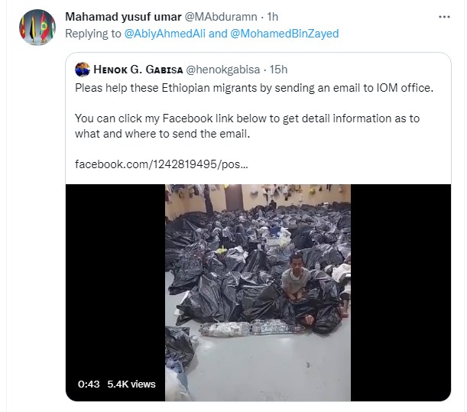Click Mahamad yusuf umar's profile avatar
This screenshot has width=467, height=412.
[36, 28]
